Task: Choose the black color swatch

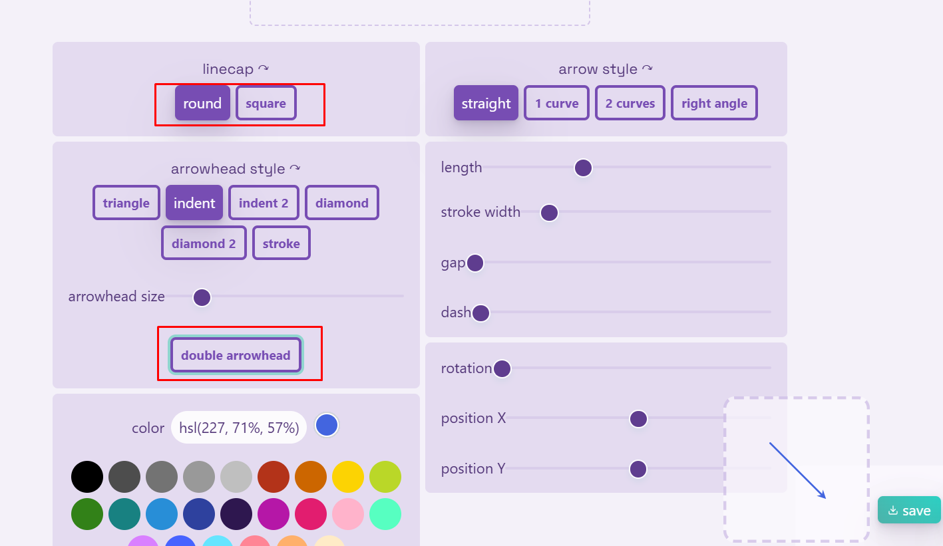Action: click(87, 477)
